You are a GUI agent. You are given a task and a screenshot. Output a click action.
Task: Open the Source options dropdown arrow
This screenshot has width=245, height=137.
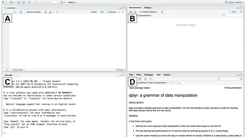pos(118,12)
